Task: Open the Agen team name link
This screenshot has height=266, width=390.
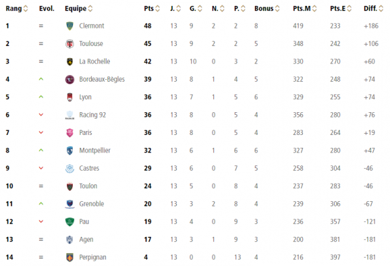Action: (86, 239)
